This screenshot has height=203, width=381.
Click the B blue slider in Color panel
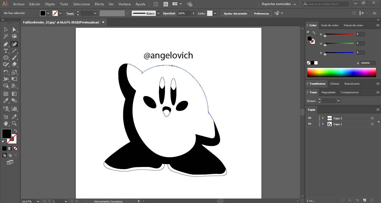tap(339, 53)
